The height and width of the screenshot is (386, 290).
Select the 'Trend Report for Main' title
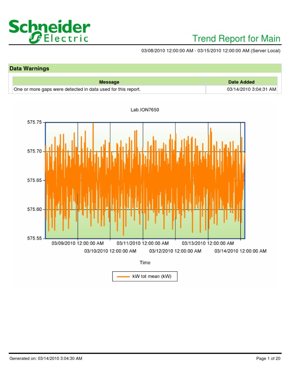[236, 39]
